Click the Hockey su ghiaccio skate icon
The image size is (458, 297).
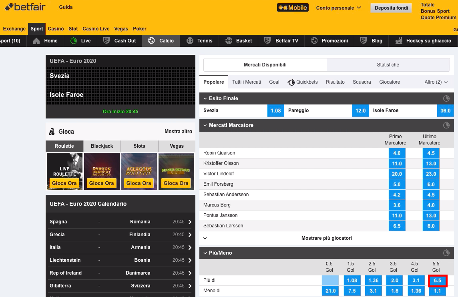(399, 41)
